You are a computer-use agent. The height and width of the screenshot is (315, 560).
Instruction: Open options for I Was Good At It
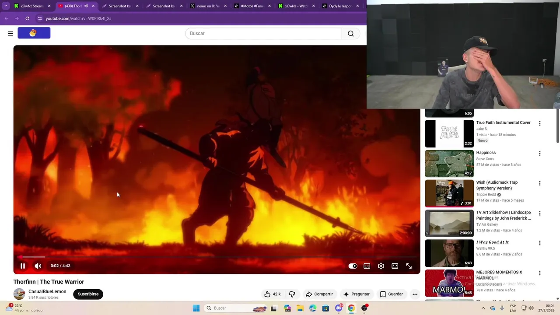[x=539, y=243]
